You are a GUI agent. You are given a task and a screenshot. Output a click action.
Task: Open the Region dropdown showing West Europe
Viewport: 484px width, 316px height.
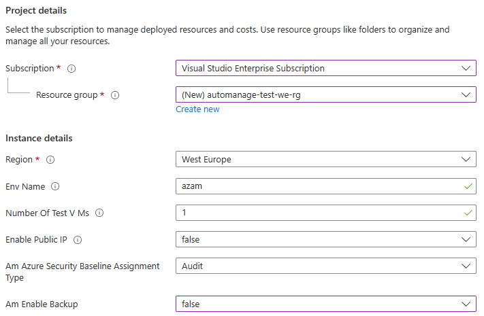325,160
